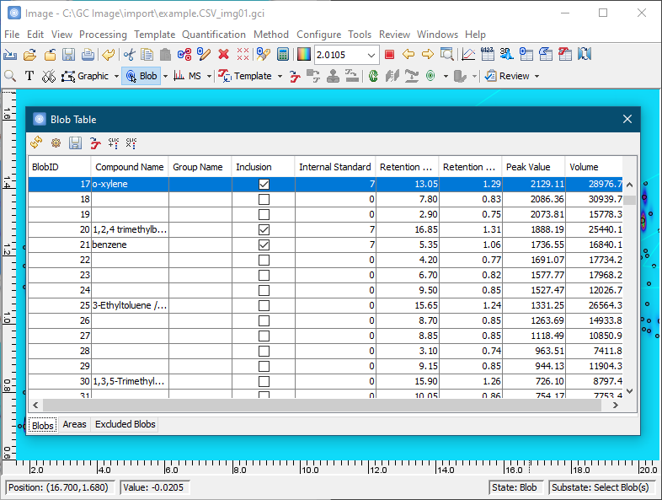
Task: Sort by Peak Value column header
Action: click(x=533, y=167)
